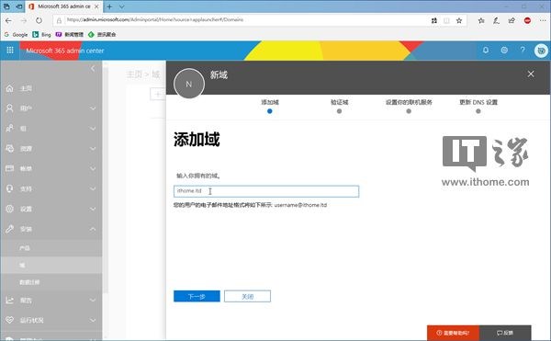The width and height of the screenshot is (551, 341).
Task: Select the 产品 submenu item
Action: coord(25,248)
